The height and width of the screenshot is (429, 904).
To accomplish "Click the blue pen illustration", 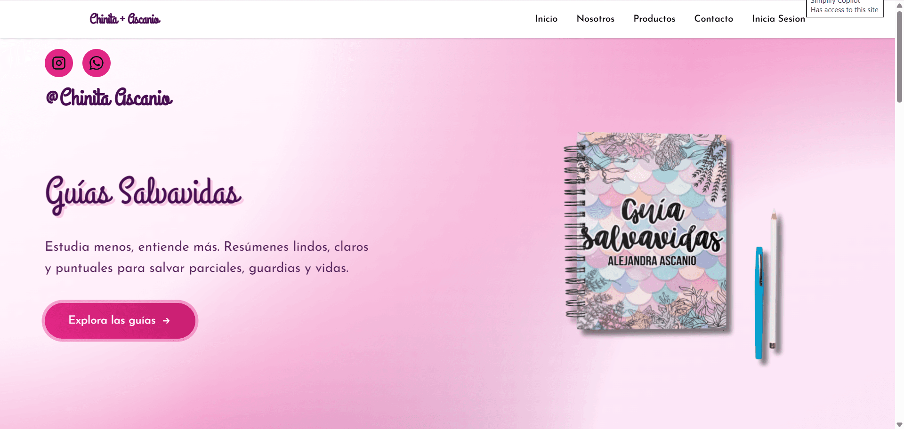I will [759, 303].
